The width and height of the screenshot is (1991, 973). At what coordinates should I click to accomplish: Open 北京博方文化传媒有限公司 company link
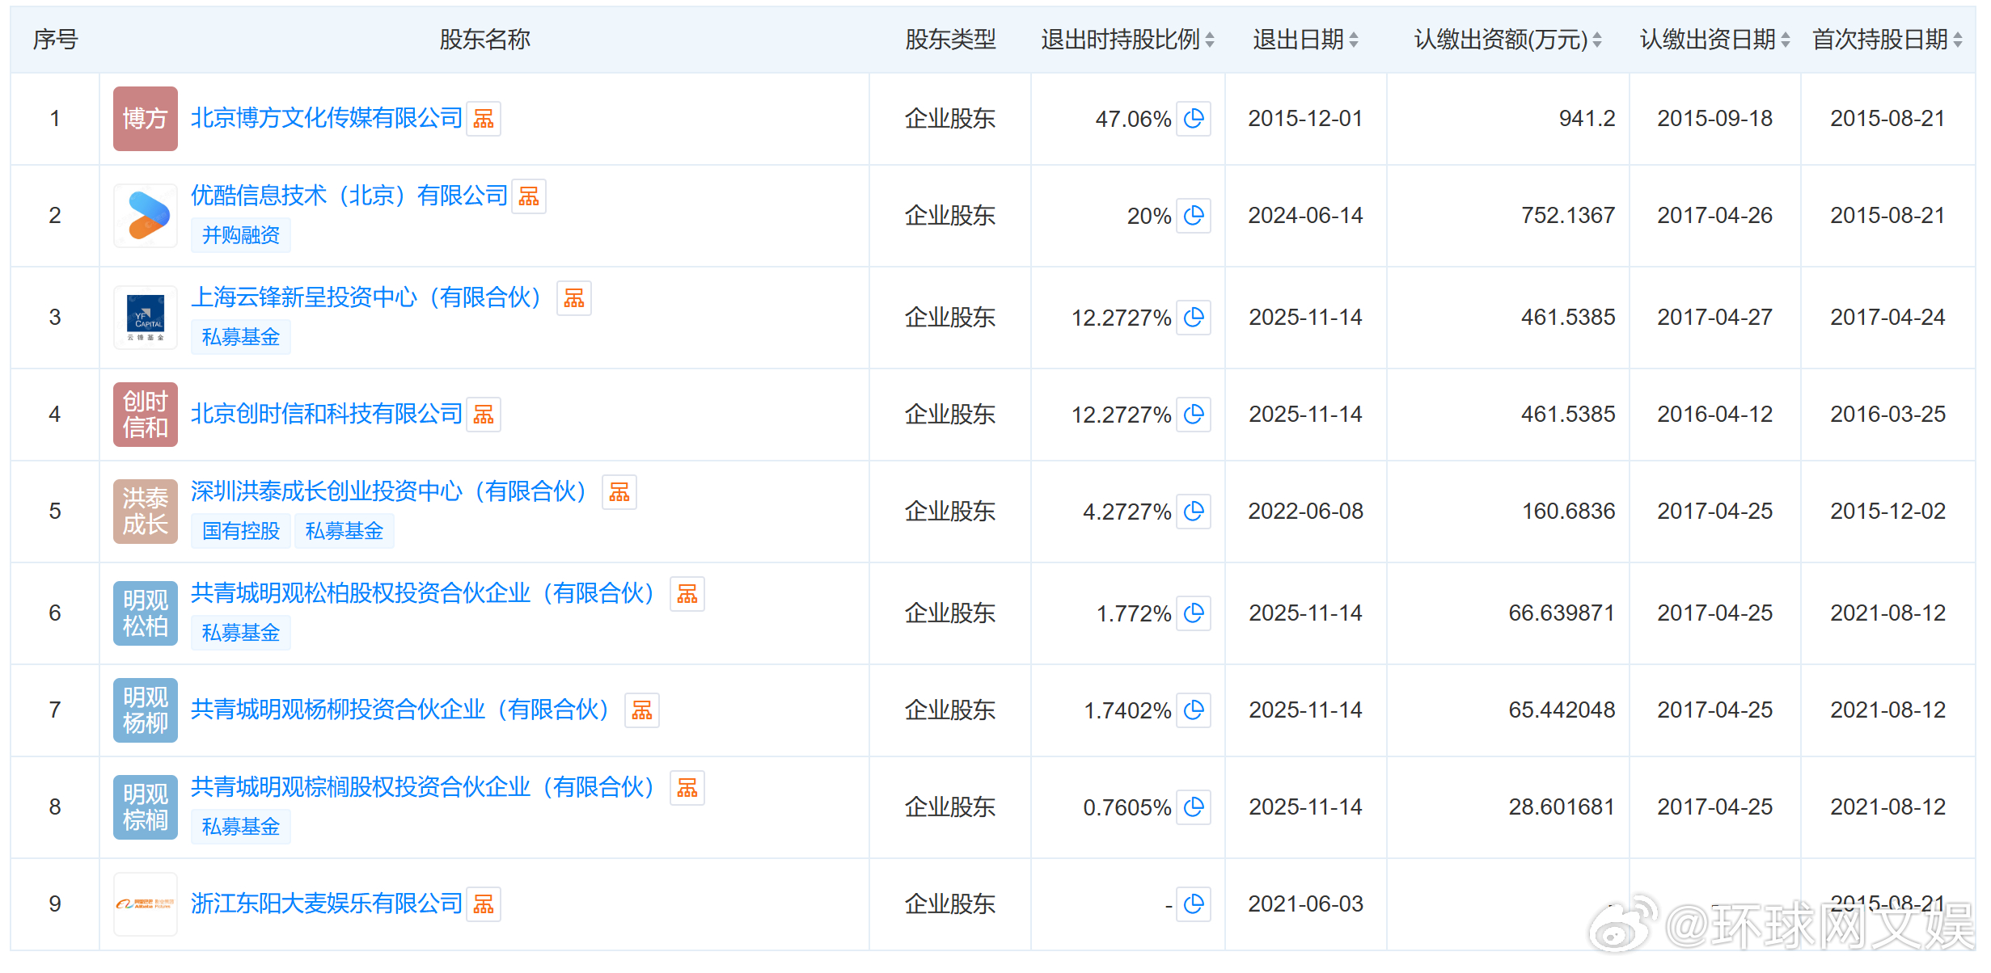click(327, 118)
